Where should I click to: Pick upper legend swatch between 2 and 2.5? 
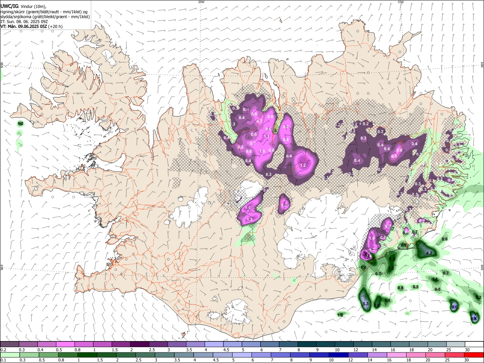140,344
